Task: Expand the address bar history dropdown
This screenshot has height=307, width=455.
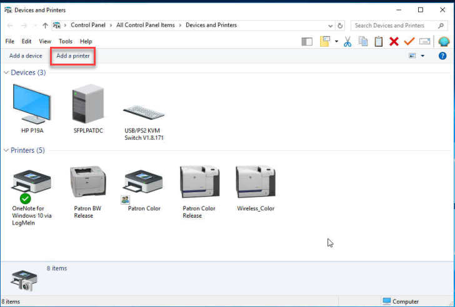Action: point(330,26)
